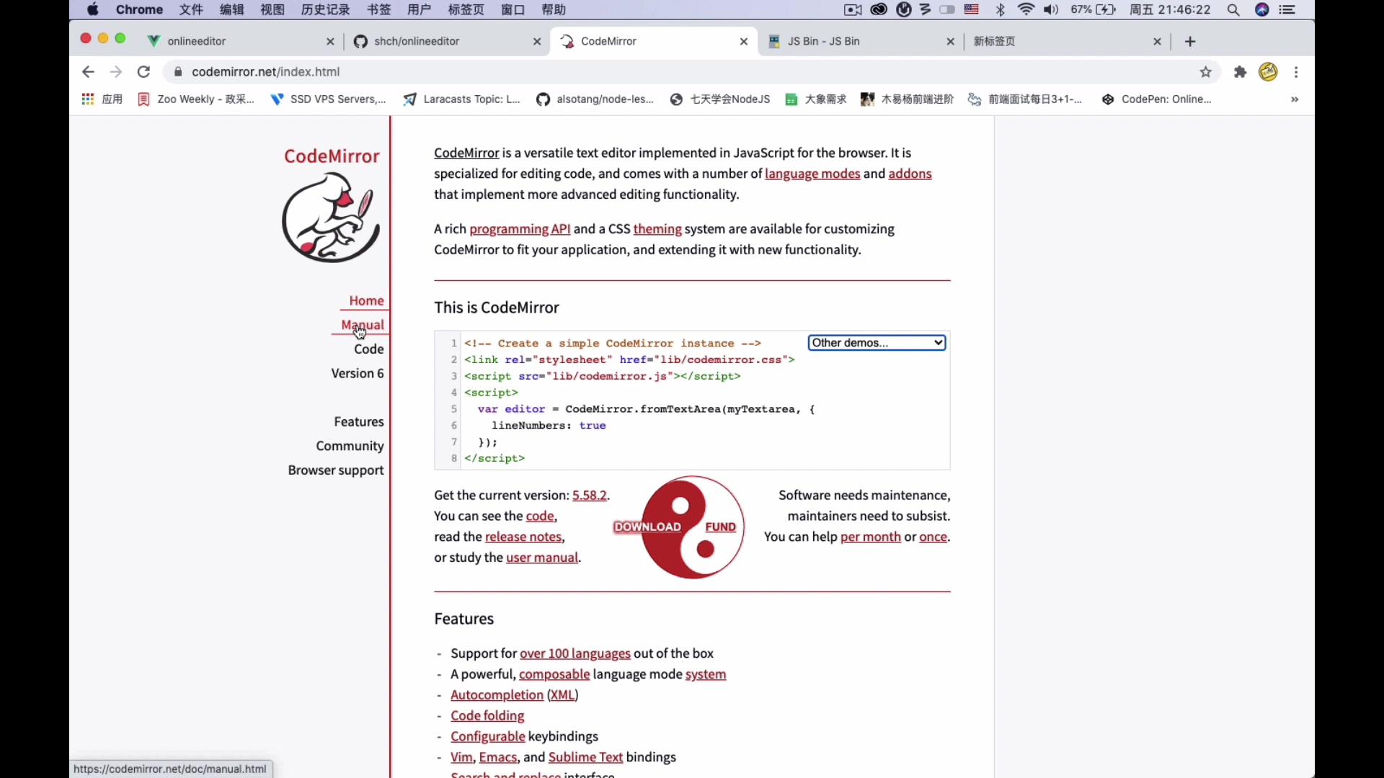Close the onlineeditor tab
The height and width of the screenshot is (778, 1384).
click(330, 42)
